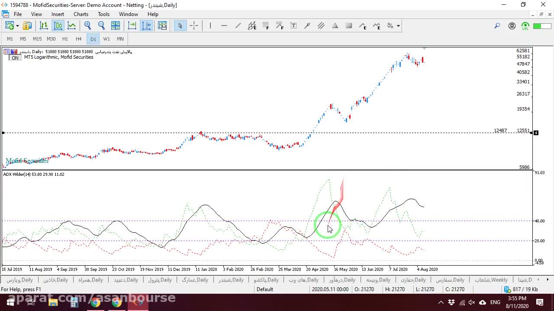Draw a vertical line tool

210,26
